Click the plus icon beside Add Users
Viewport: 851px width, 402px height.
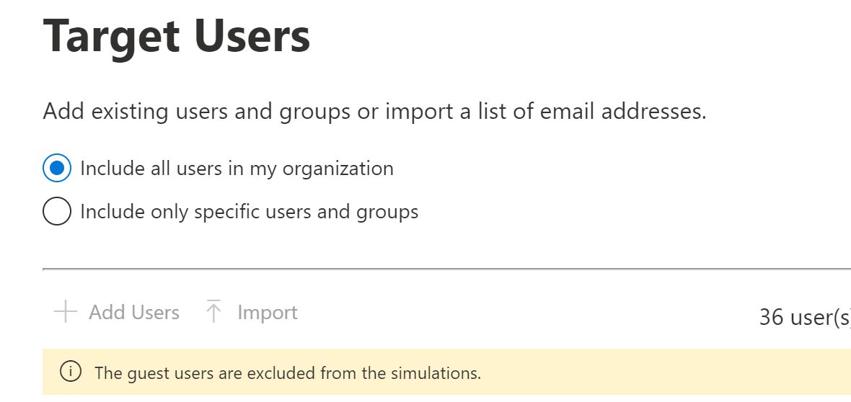coord(66,313)
